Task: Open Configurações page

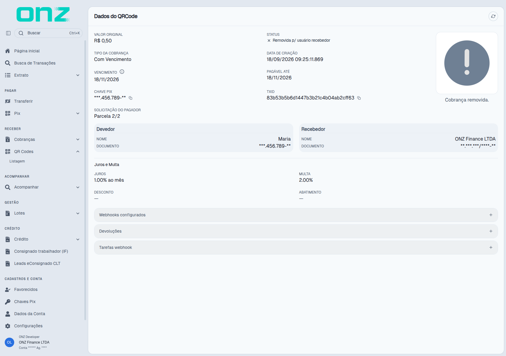Action: (x=28, y=326)
